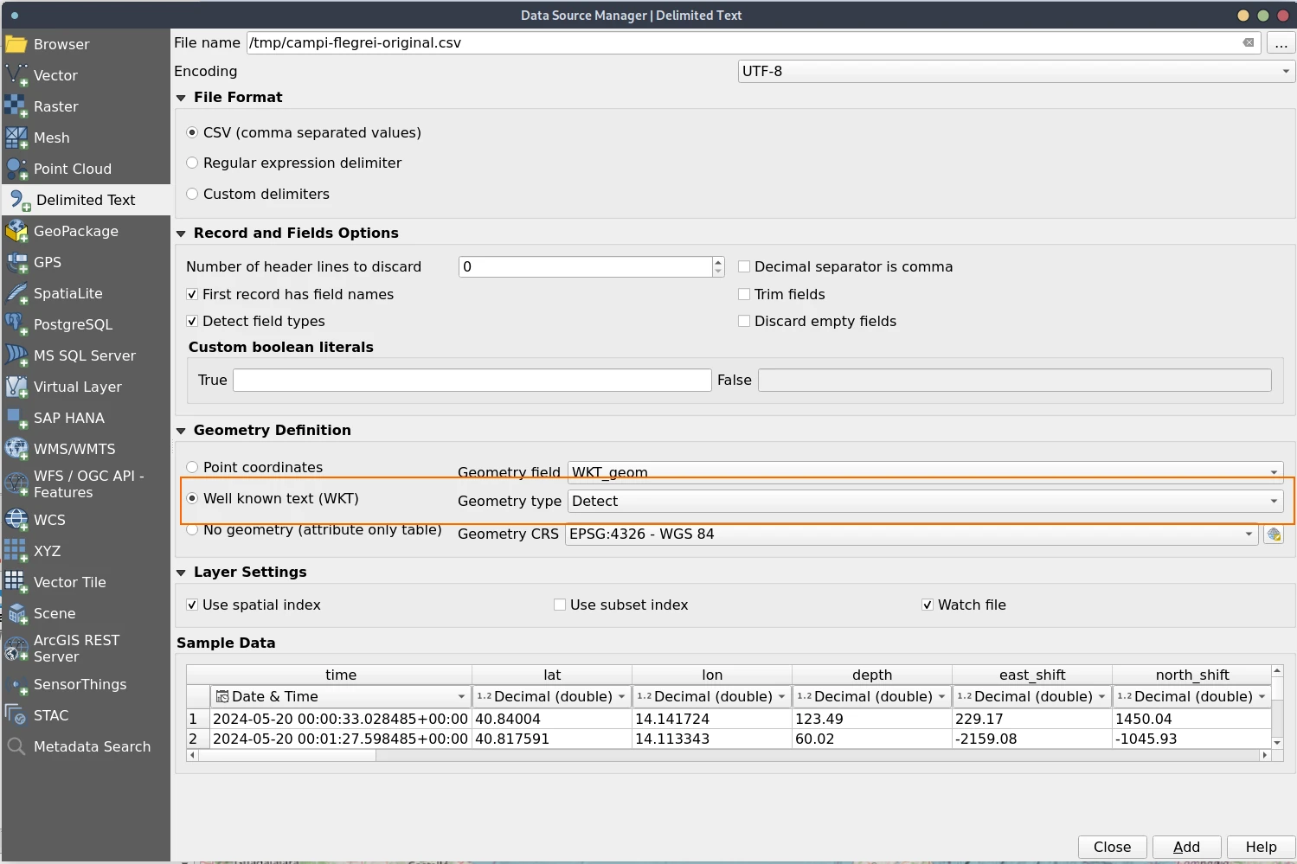Toggle First record has field names

pos(192,294)
